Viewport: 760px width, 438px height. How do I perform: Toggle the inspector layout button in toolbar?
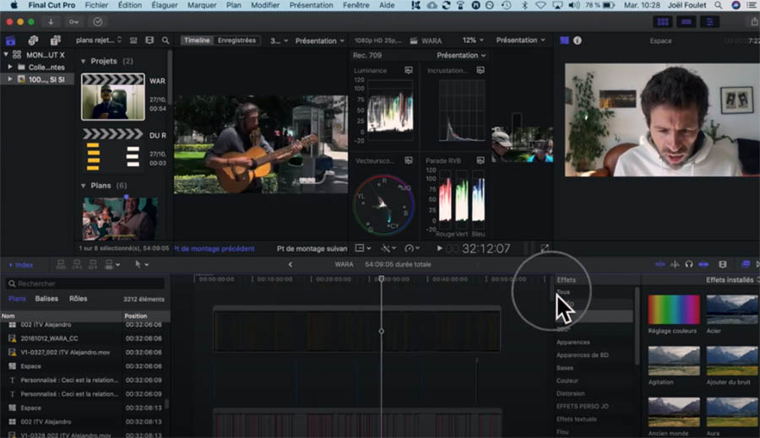click(709, 22)
